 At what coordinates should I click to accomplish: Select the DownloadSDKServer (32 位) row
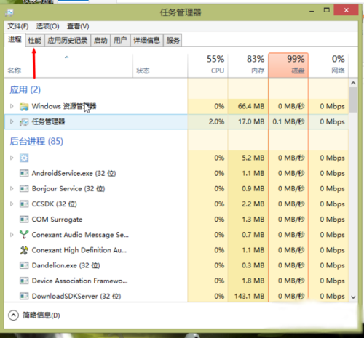click(176, 296)
